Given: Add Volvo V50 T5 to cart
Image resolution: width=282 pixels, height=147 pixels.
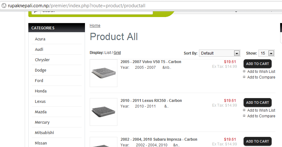Looking at the screenshot, I should (x=257, y=64).
